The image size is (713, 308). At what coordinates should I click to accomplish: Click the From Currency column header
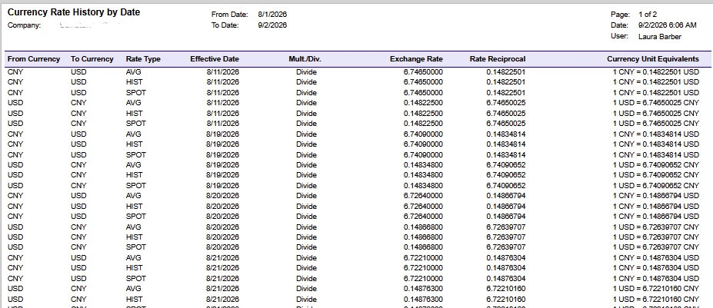pos(34,59)
